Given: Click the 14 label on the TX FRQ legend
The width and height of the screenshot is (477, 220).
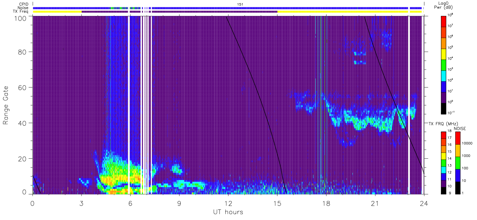Looking at the screenshot, I should (x=450, y=159).
